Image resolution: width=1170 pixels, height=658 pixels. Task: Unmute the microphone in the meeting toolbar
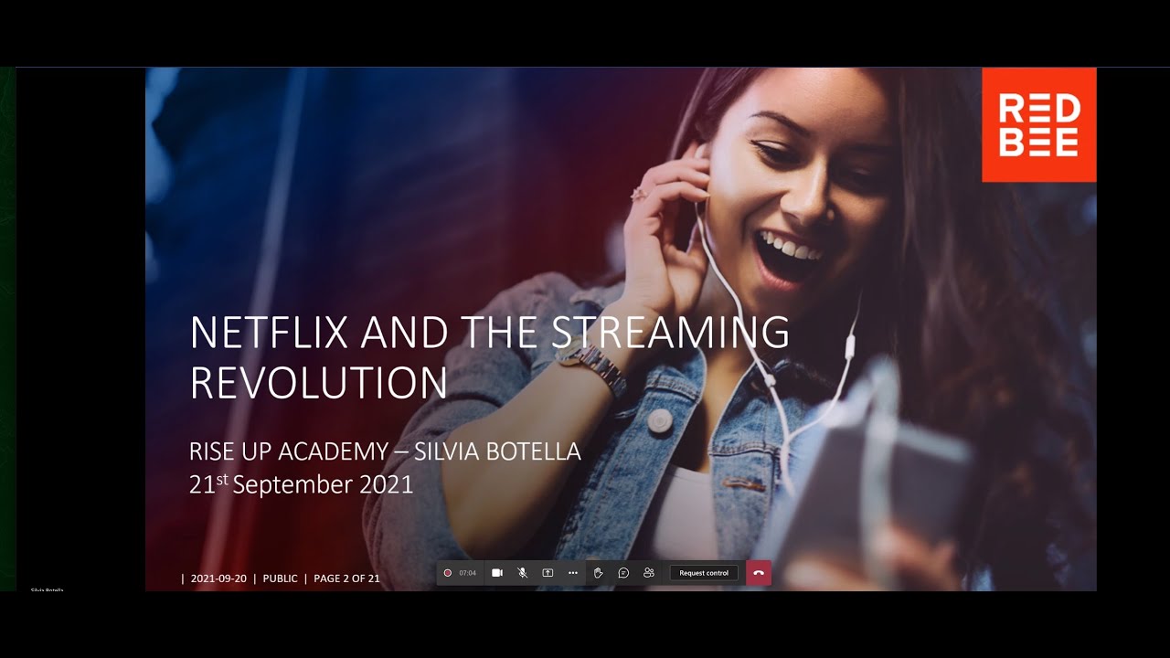point(523,573)
